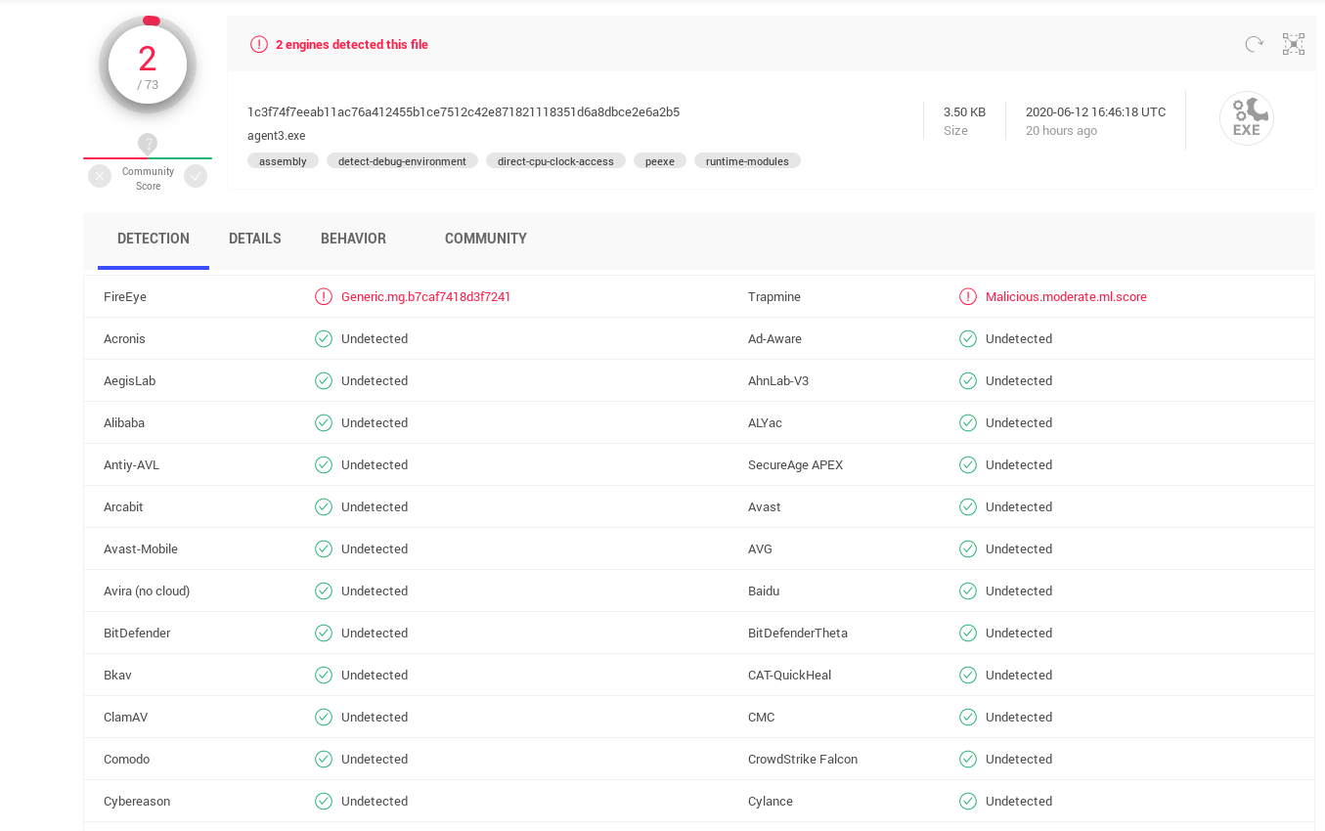Click the runtime-modules tag

click(747, 160)
